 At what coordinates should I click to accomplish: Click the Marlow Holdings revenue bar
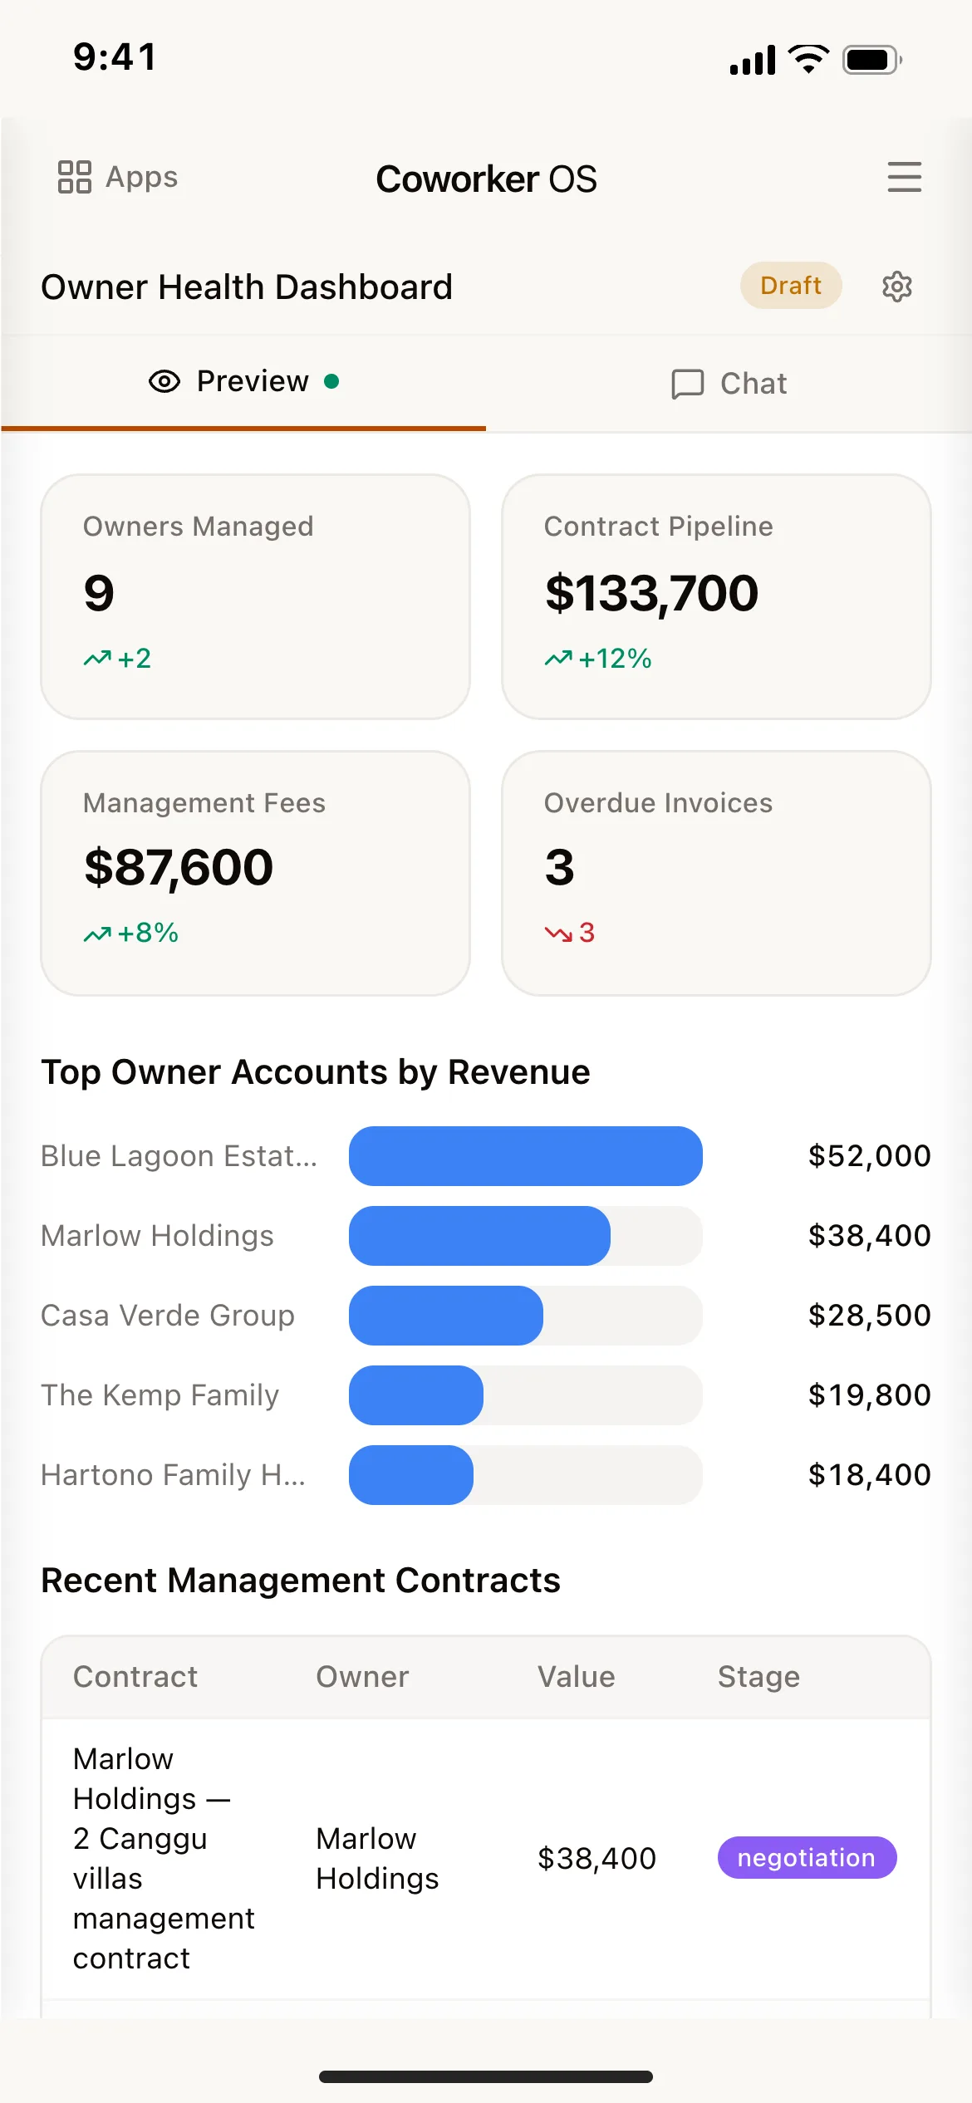[479, 1236]
